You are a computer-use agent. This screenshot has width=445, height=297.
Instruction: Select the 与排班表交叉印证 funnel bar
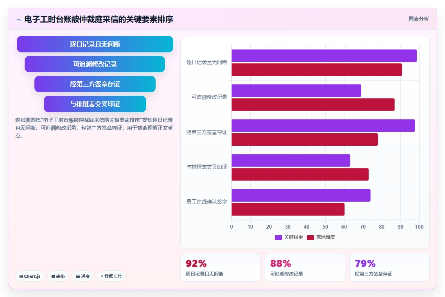click(95, 104)
